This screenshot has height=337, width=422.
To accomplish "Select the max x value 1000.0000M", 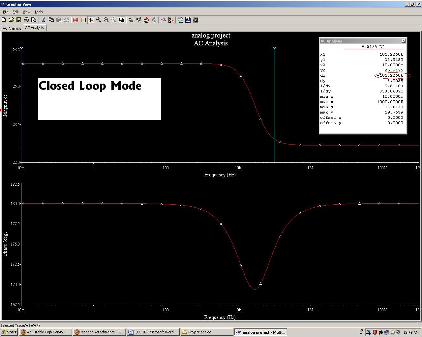I will click(x=390, y=102).
